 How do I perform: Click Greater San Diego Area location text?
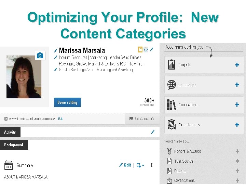click(76, 70)
